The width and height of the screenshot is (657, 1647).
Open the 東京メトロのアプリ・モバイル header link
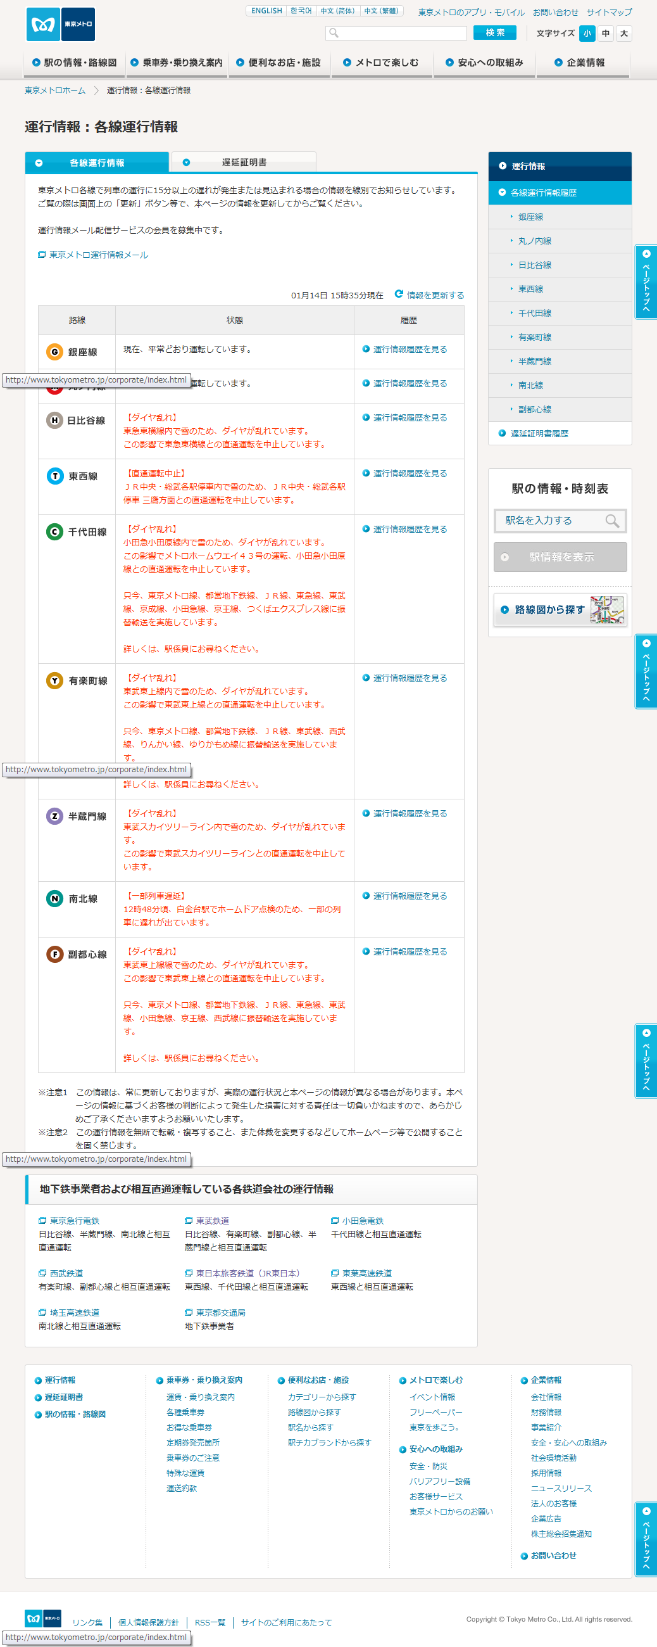point(471,12)
